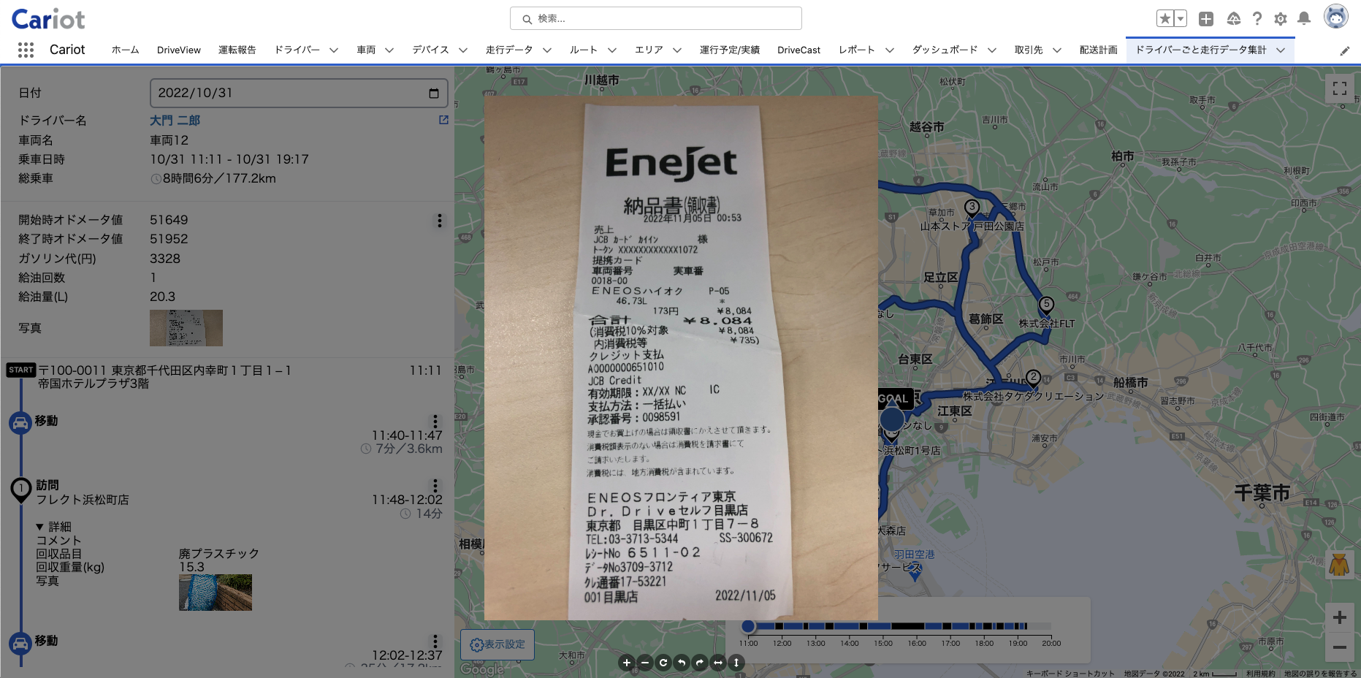The height and width of the screenshot is (678, 1361).
Task: Open driver link 大門 二郎
Action: coord(175,121)
